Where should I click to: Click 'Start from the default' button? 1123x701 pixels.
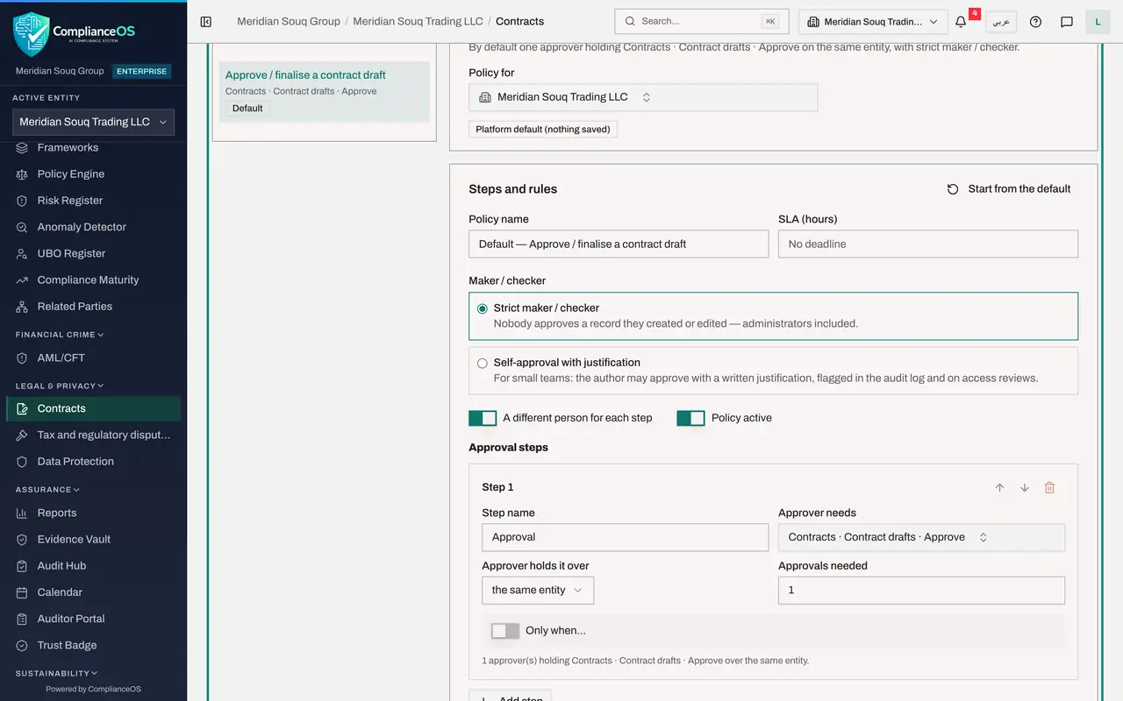[x=1009, y=189]
